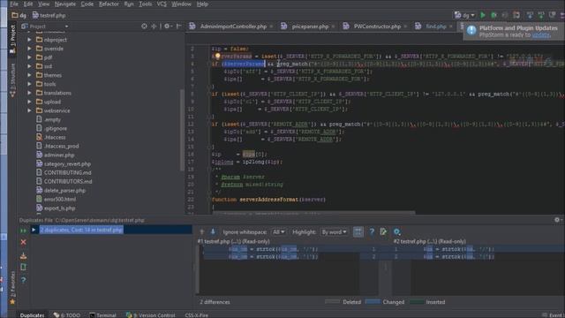Expand the upload folder
The image size is (565, 318).
tap(29, 102)
